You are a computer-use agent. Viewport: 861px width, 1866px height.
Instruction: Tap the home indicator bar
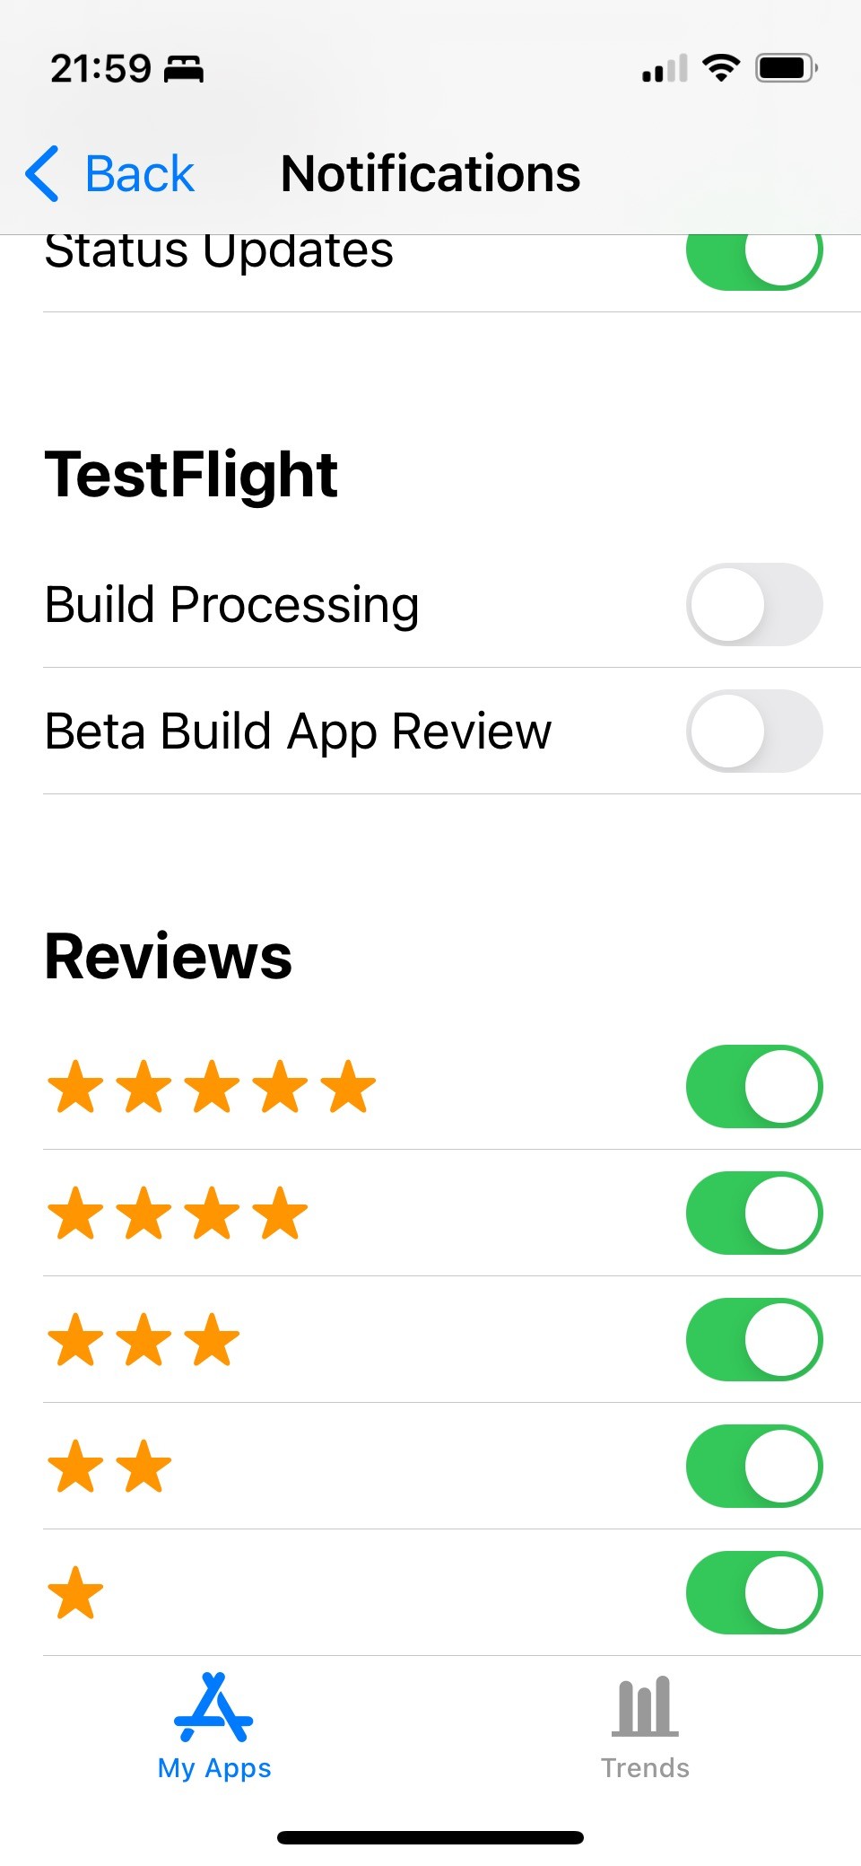[x=430, y=1837]
